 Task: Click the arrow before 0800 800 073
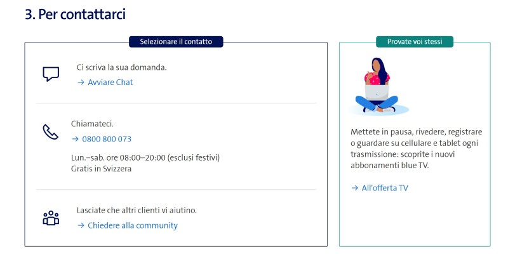(75, 139)
